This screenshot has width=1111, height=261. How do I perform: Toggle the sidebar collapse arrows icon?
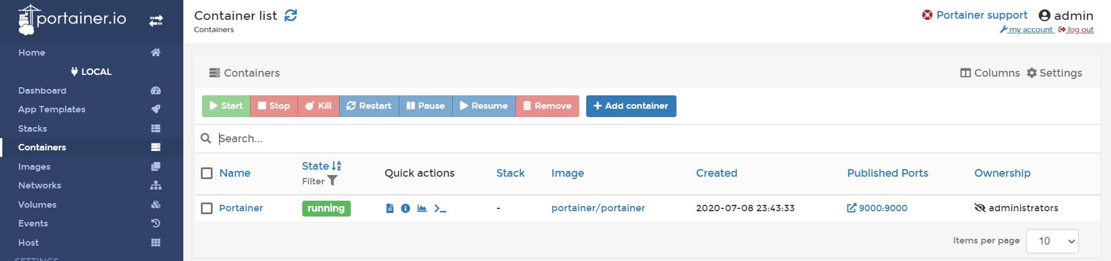click(156, 21)
